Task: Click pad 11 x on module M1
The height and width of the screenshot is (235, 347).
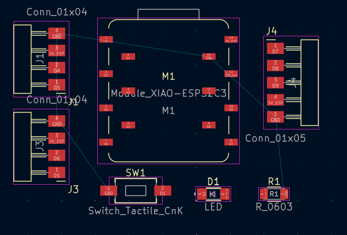Action: pyautogui.click(x=209, y=91)
